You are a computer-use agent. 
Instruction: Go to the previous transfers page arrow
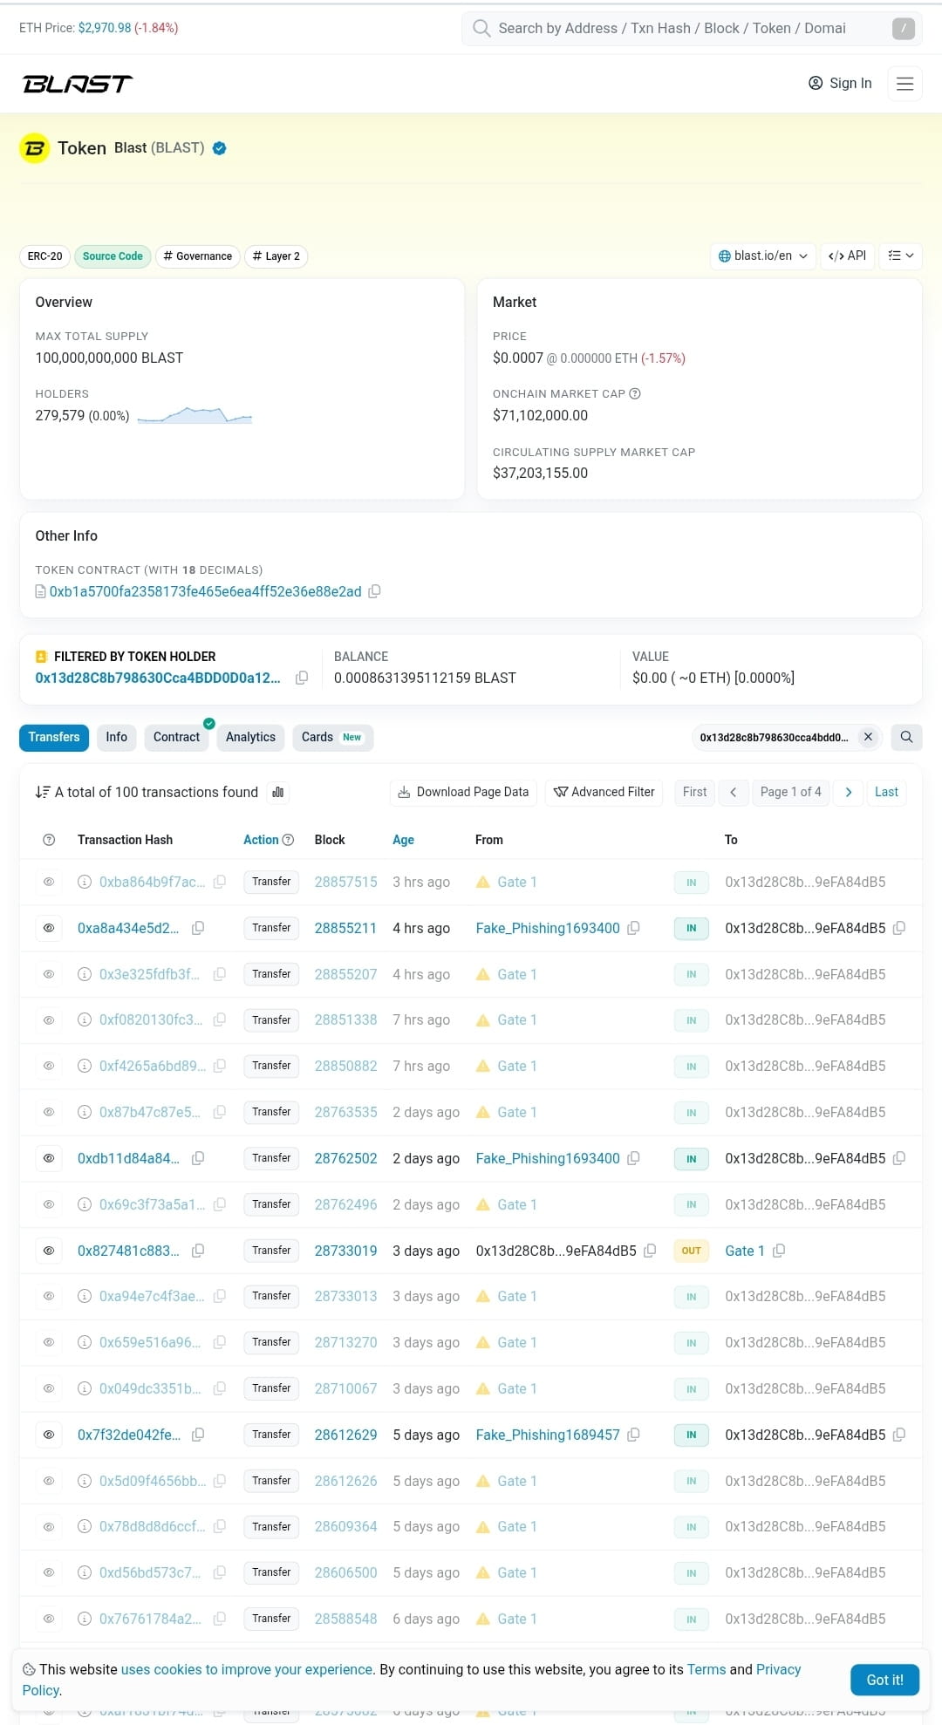click(x=734, y=792)
